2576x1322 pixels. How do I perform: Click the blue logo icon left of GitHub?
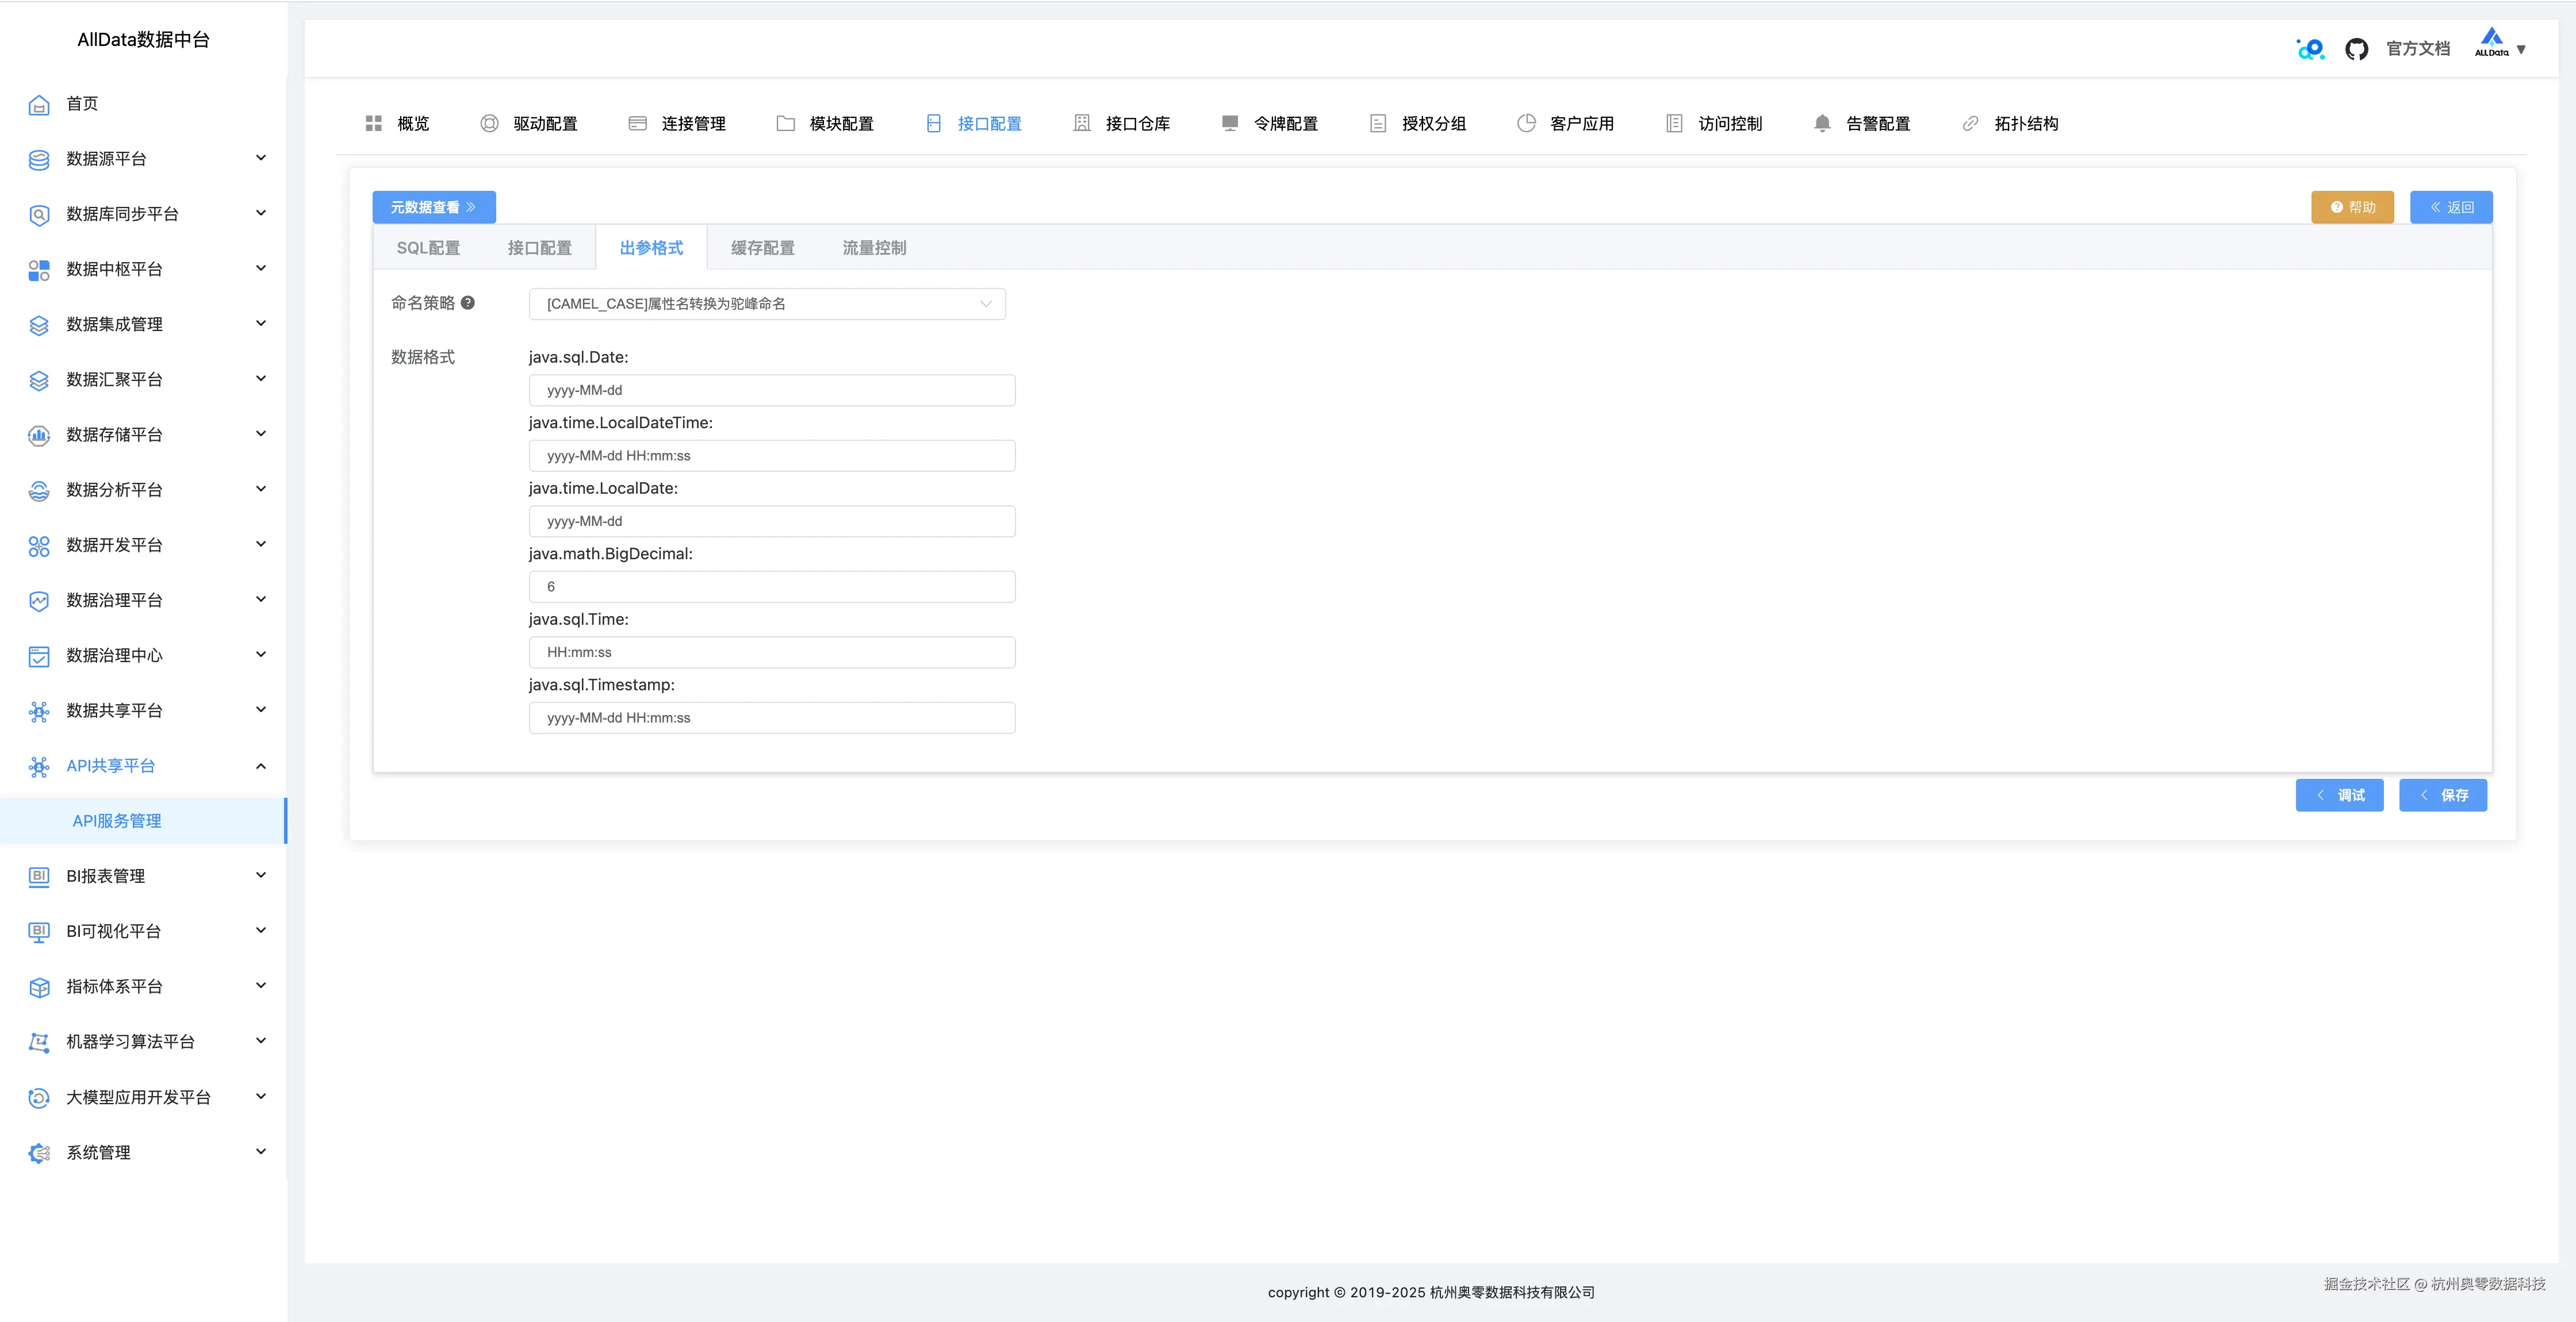pos(2310,49)
